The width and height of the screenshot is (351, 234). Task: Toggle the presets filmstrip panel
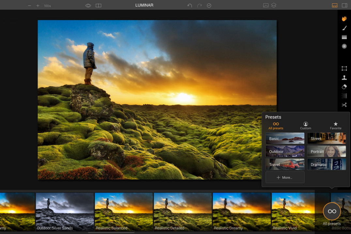(x=335, y=6)
